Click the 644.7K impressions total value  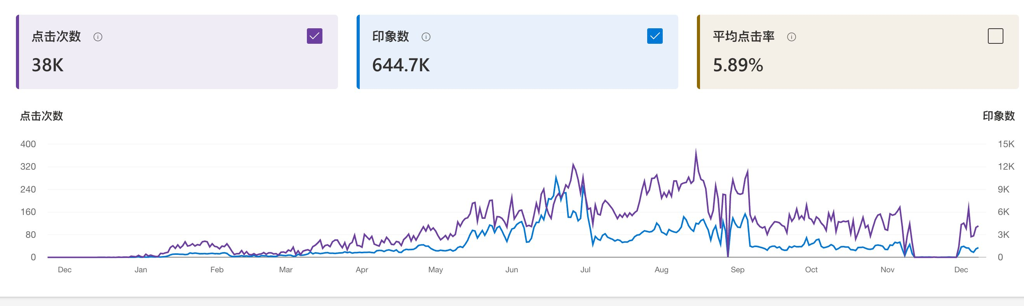click(x=401, y=65)
